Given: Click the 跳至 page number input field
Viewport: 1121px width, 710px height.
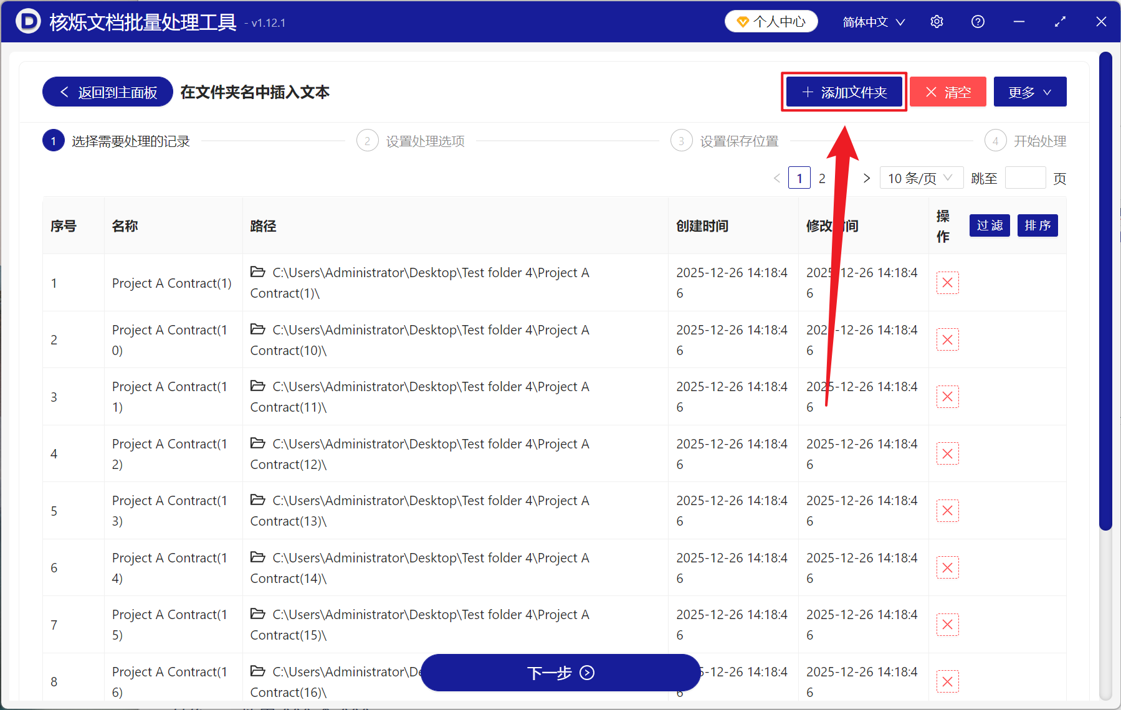Looking at the screenshot, I should (1025, 177).
